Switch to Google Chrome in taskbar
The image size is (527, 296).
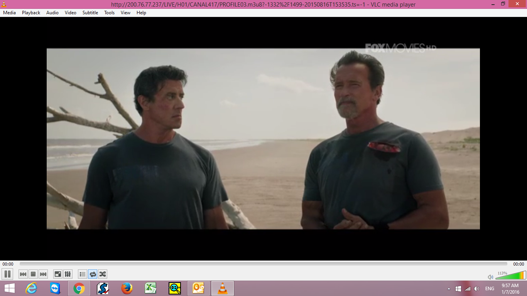pos(79,288)
